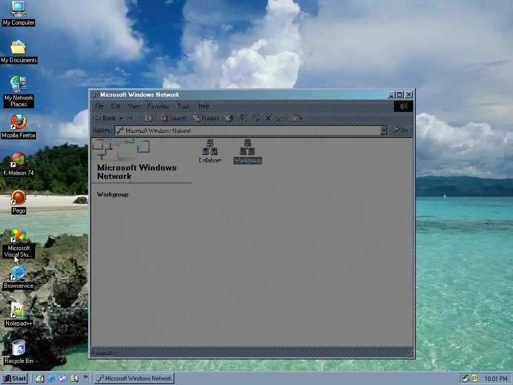This screenshot has height=385, width=513.
Task: Click the Microsoft Windows Network taskbar button
Action: [x=134, y=378]
